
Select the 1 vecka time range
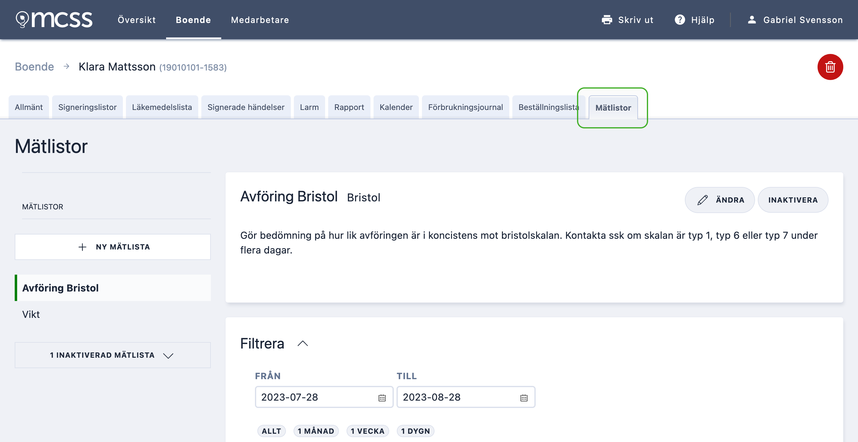click(x=367, y=431)
